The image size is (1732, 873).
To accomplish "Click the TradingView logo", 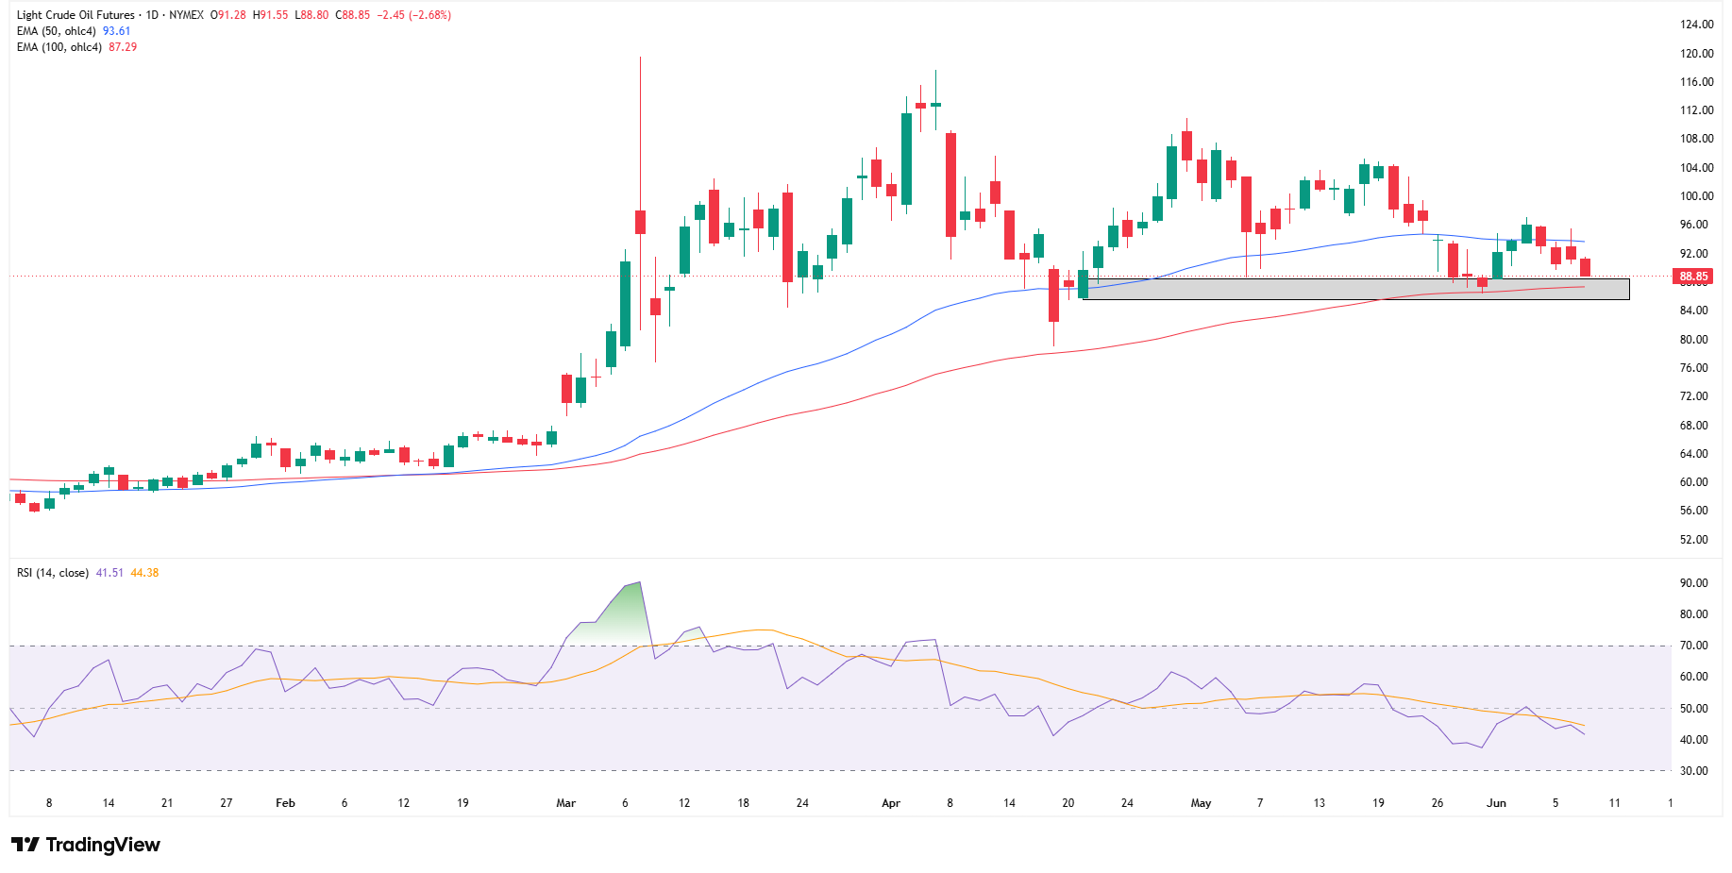I will click(x=86, y=845).
